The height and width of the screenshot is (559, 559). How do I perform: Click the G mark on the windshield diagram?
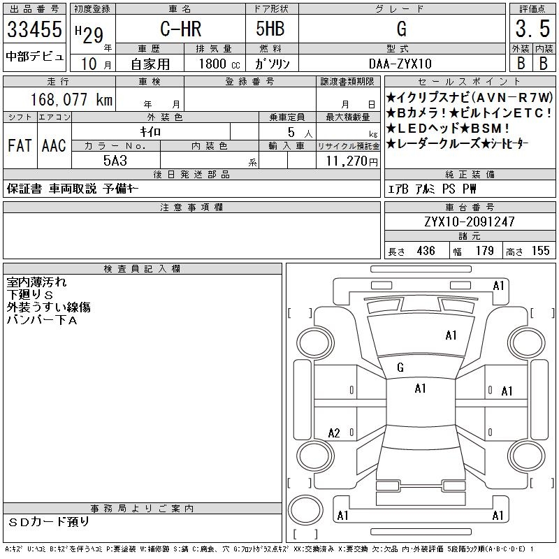[x=400, y=368]
